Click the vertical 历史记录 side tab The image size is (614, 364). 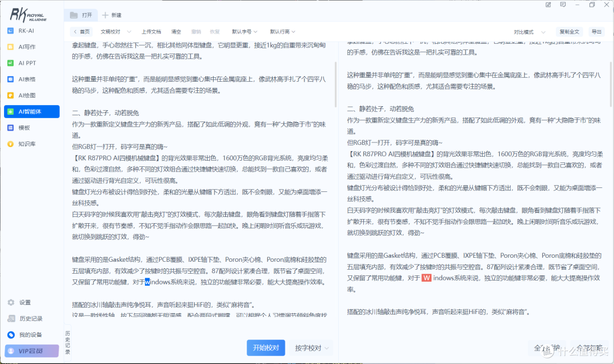pos(67,342)
